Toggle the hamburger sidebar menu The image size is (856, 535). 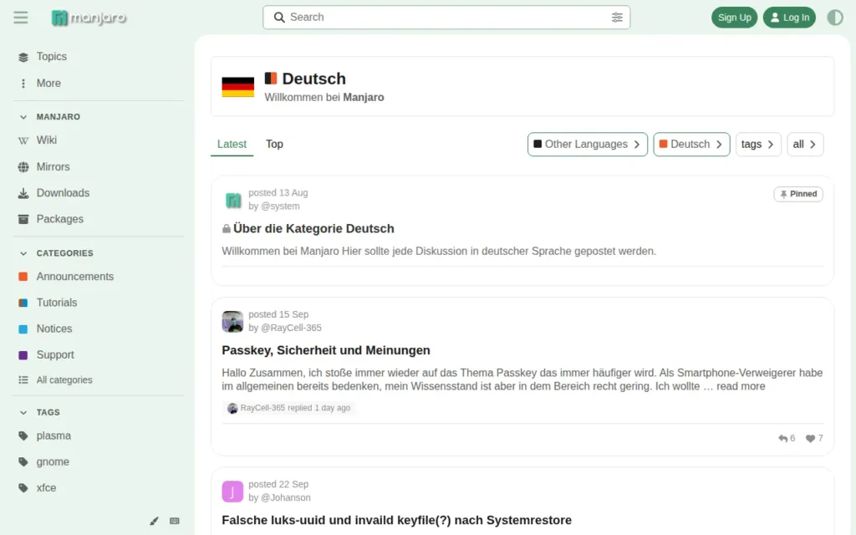point(21,18)
